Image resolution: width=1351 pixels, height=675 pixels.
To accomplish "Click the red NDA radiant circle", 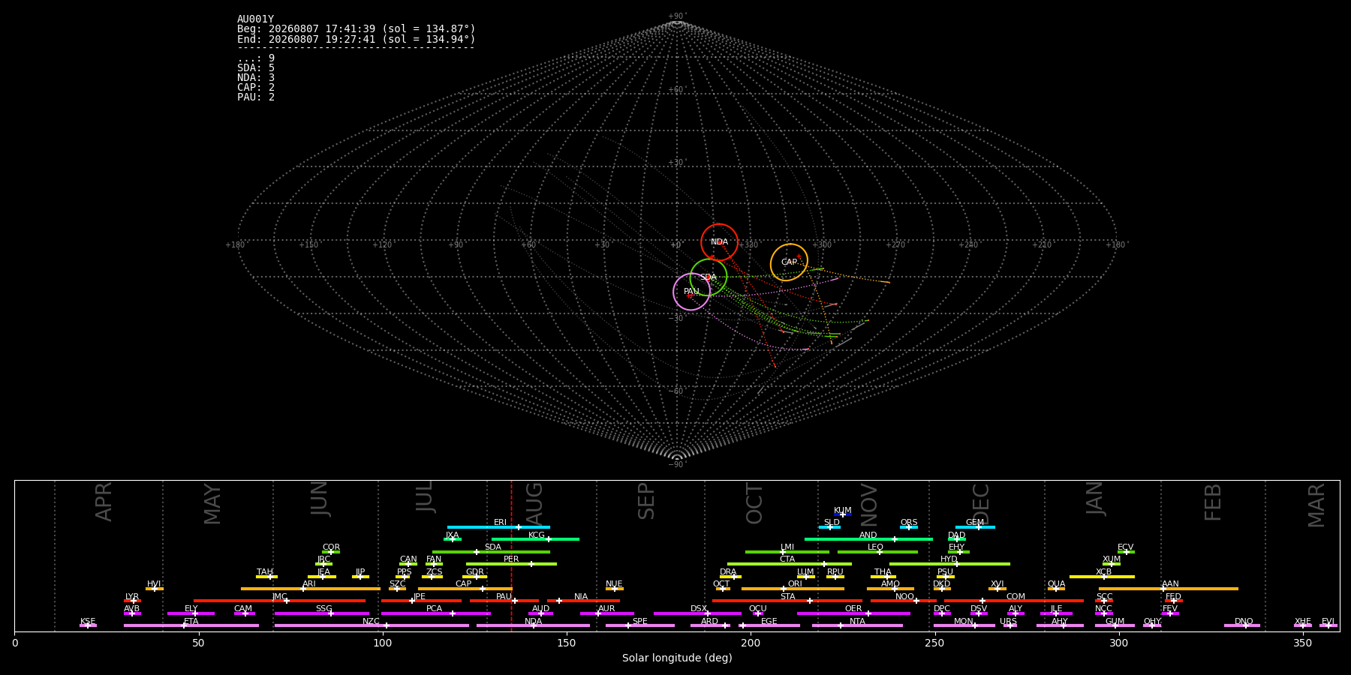I will tap(719, 242).
